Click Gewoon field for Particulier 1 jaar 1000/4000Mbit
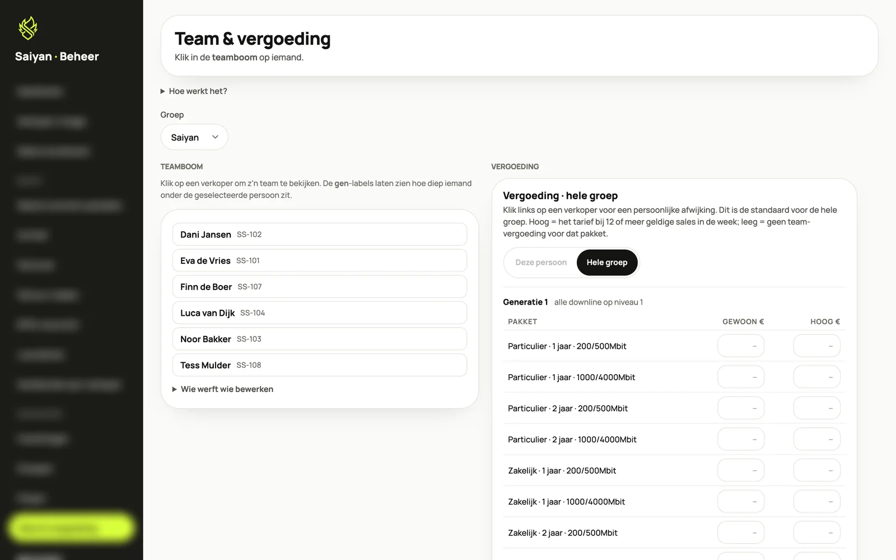Viewport: 896px width, 560px height. click(741, 377)
